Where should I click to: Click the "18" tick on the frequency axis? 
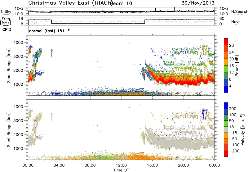point(20,19)
